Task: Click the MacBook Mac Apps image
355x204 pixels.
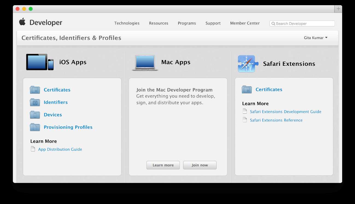Action: click(145, 63)
